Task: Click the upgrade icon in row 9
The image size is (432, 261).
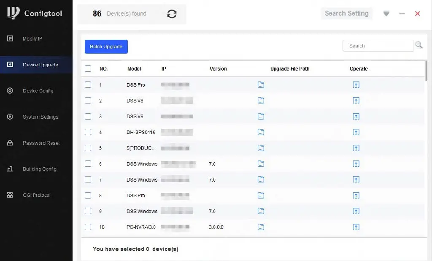Action: click(356, 211)
